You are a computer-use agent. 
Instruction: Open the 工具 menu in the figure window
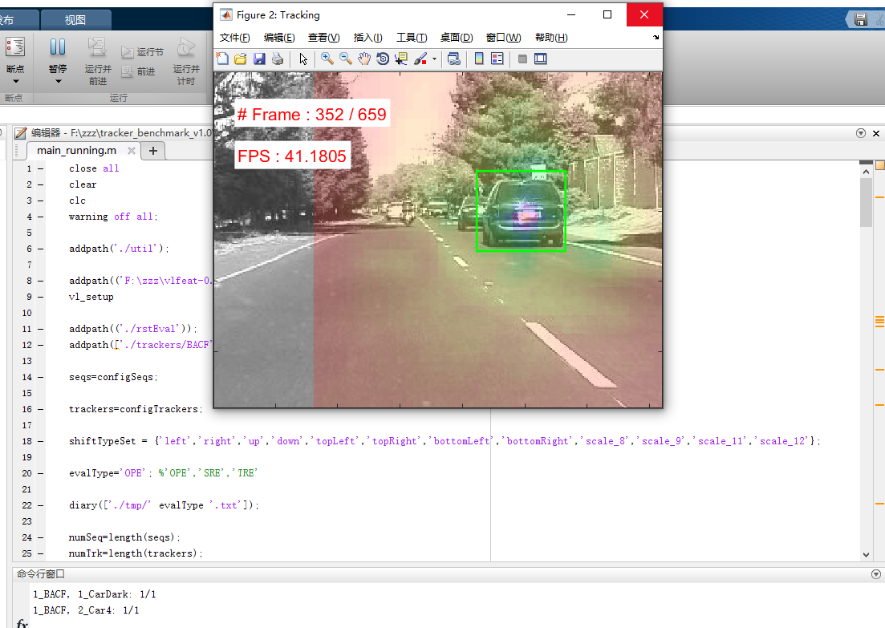[412, 37]
